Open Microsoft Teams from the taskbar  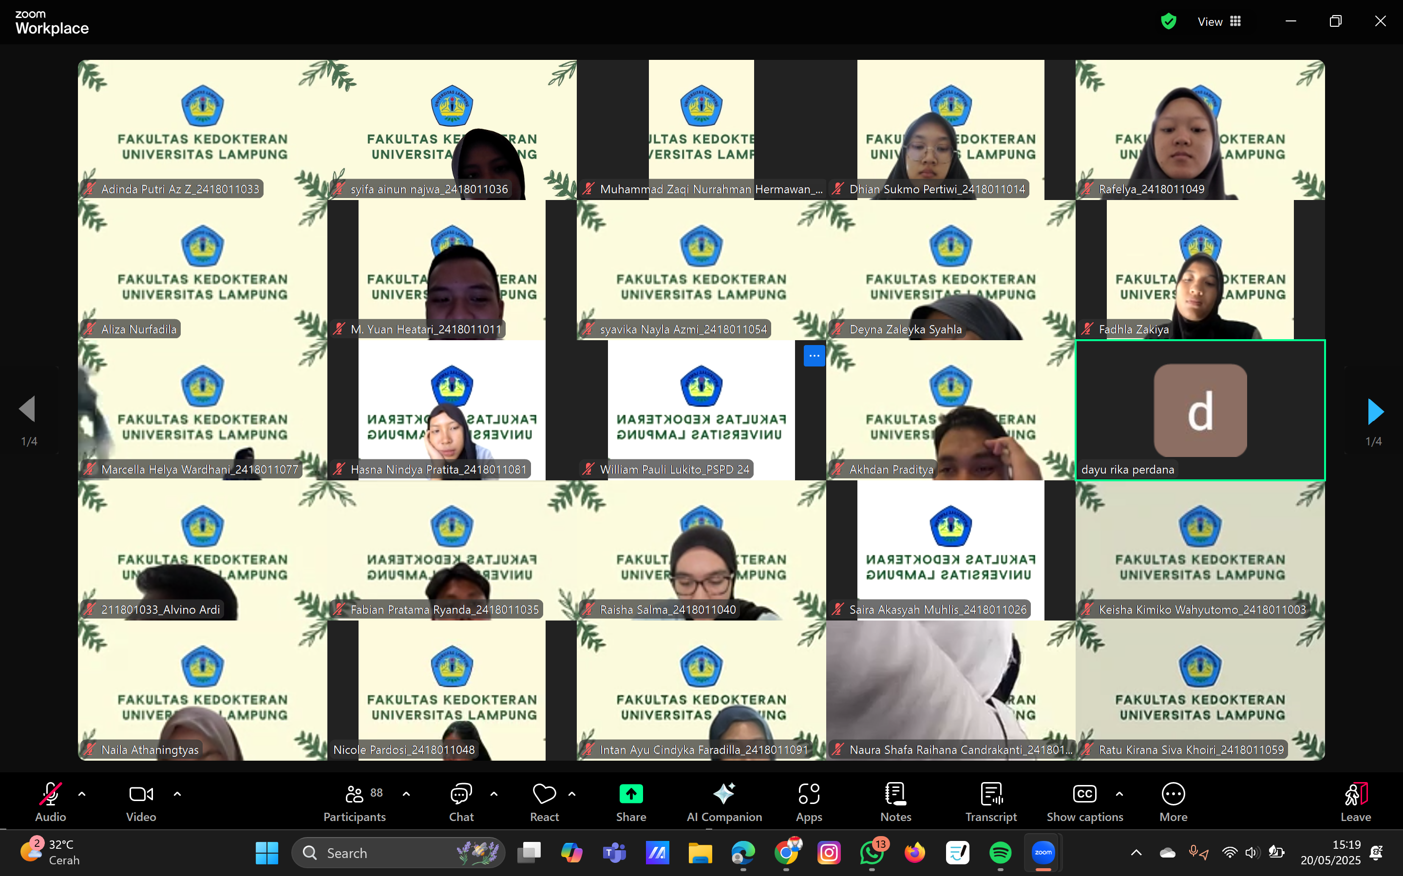point(614,853)
